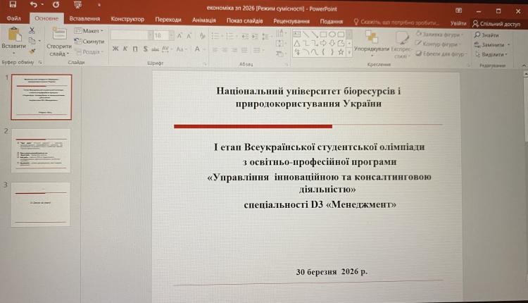Select slide 3 thumbnail
The width and height of the screenshot is (528, 303).
[41, 204]
